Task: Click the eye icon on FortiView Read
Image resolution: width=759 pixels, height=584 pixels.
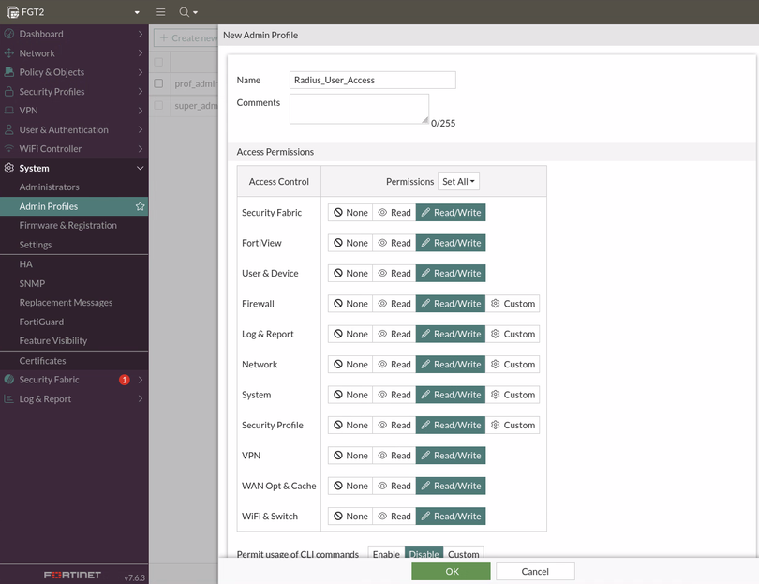Action: 382,243
